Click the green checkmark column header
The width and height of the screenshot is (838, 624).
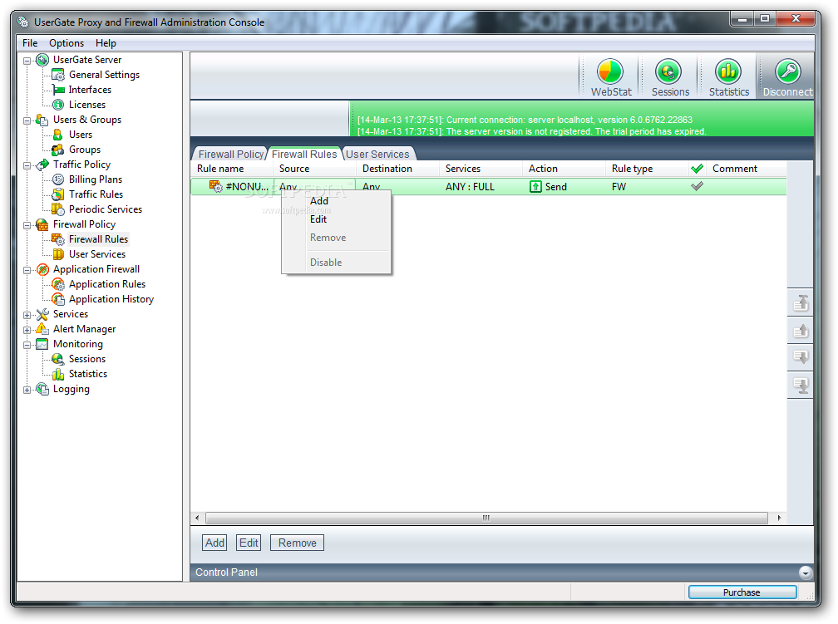pyautogui.click(x=697, y=169)
